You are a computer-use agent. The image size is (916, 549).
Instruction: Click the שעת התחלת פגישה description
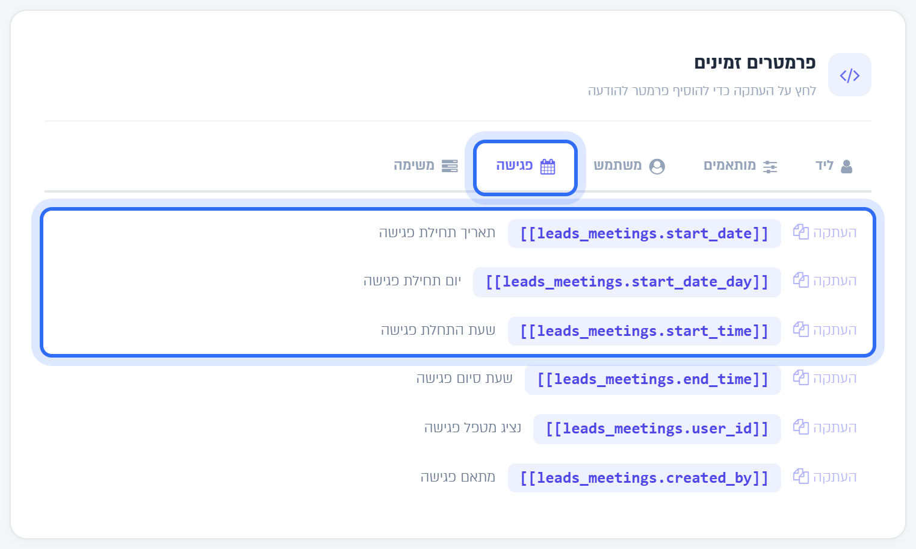coord(438,330)
